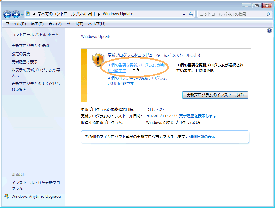Click the 2018/03/14: 8:32 install date
Viewport: 275px width, 208px height.
tap(161, 116)
